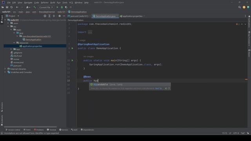Image resolution: width=251 pixels, height=141 pixels.
Task: Switch to the application.properties editor tab
Action: pos(132,16)
